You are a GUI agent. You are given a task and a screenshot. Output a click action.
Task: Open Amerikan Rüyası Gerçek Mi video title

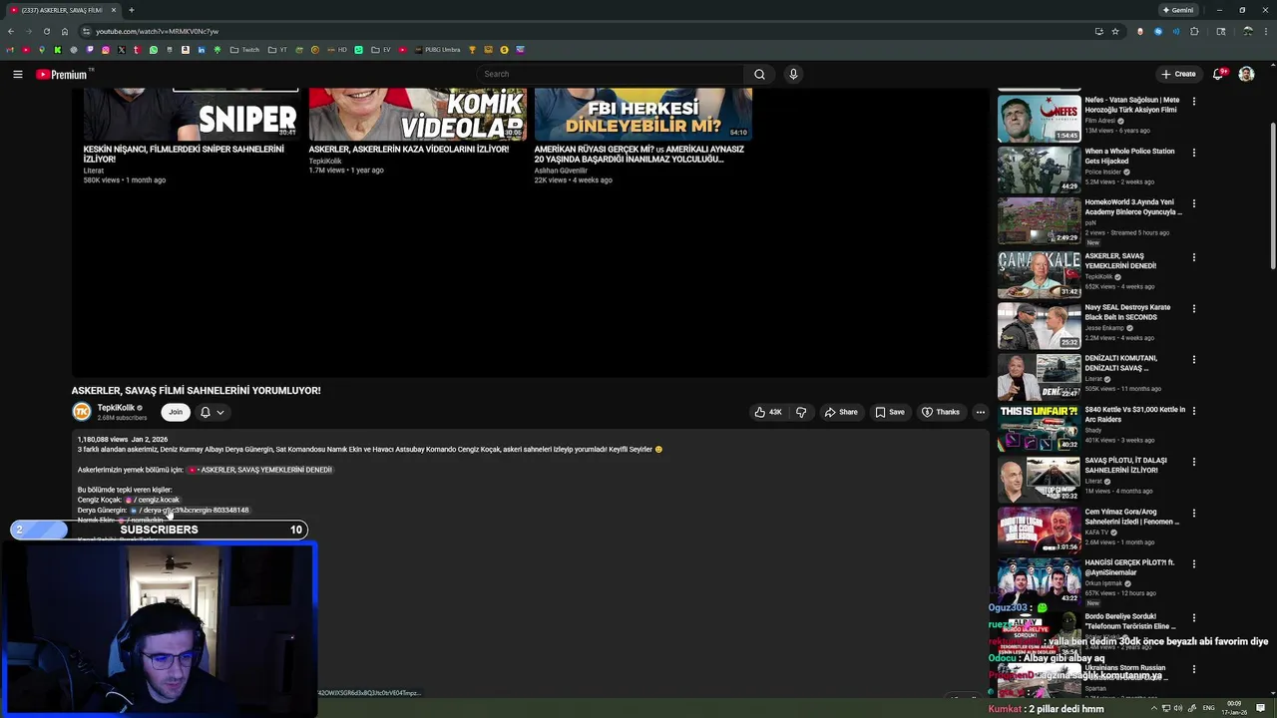pos(638,155)
